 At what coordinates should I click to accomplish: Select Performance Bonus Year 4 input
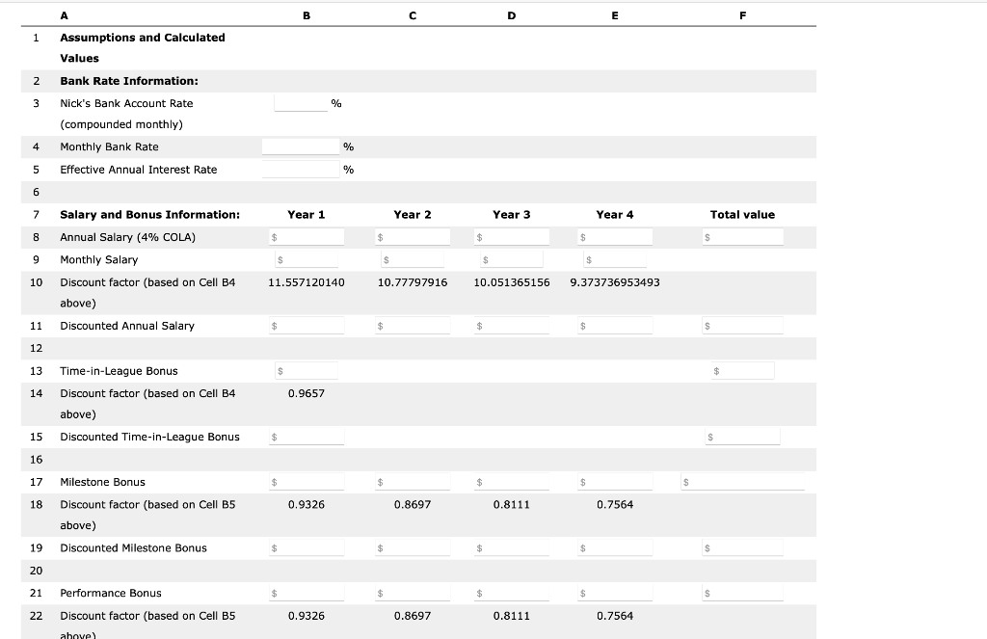pos(615,593)
